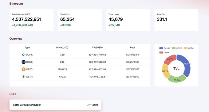Click the Total Tax figure 331.1
The width and height of the screenshot is (209, 112).
[162, 19]
